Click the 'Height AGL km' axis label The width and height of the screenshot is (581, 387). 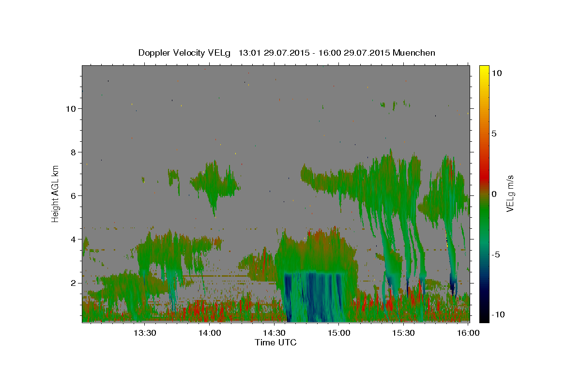click(56, 193)
